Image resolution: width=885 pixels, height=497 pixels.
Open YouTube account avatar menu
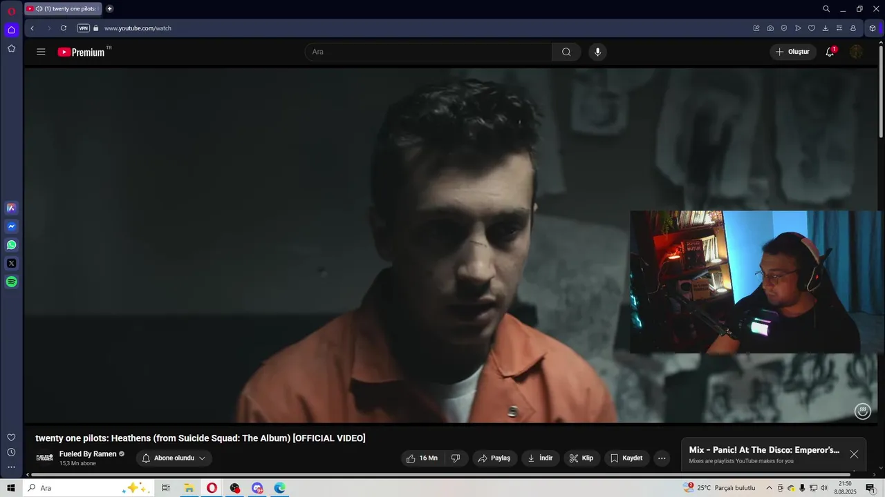(856, 52)
